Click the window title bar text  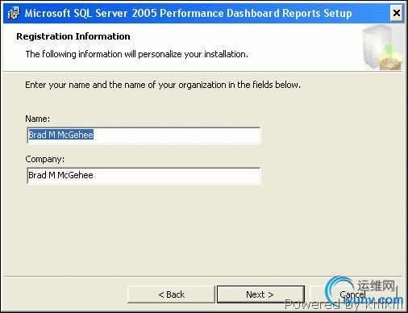coord(188,13)
